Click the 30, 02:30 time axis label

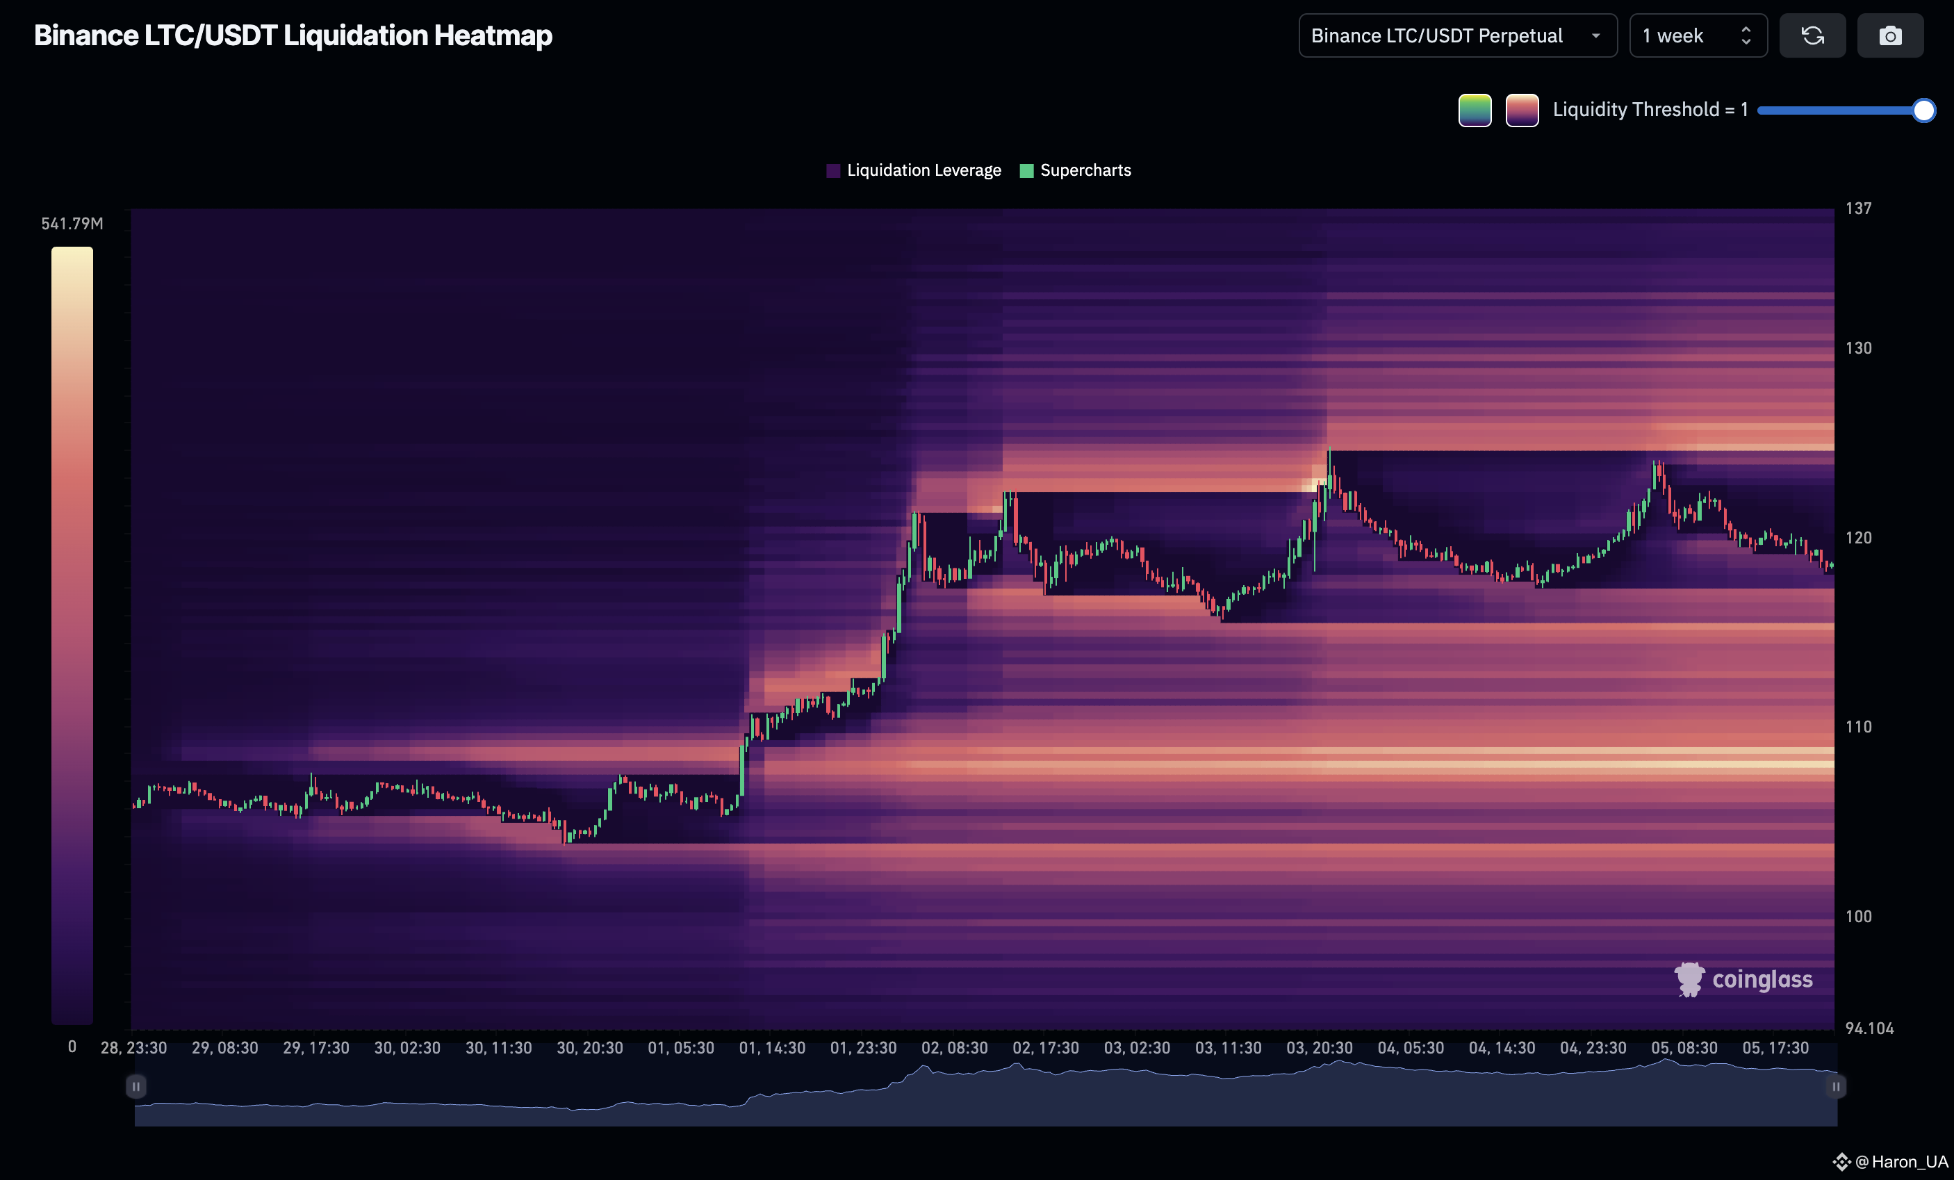coord(408,1049)
